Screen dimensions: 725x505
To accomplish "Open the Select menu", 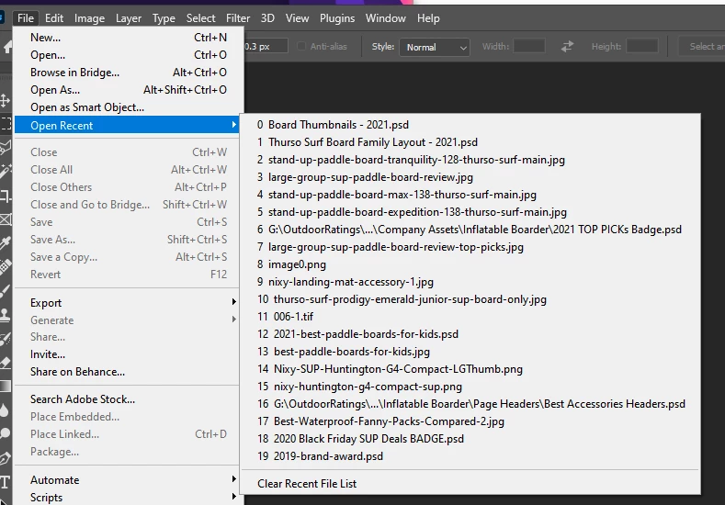I will click(200, 18).
